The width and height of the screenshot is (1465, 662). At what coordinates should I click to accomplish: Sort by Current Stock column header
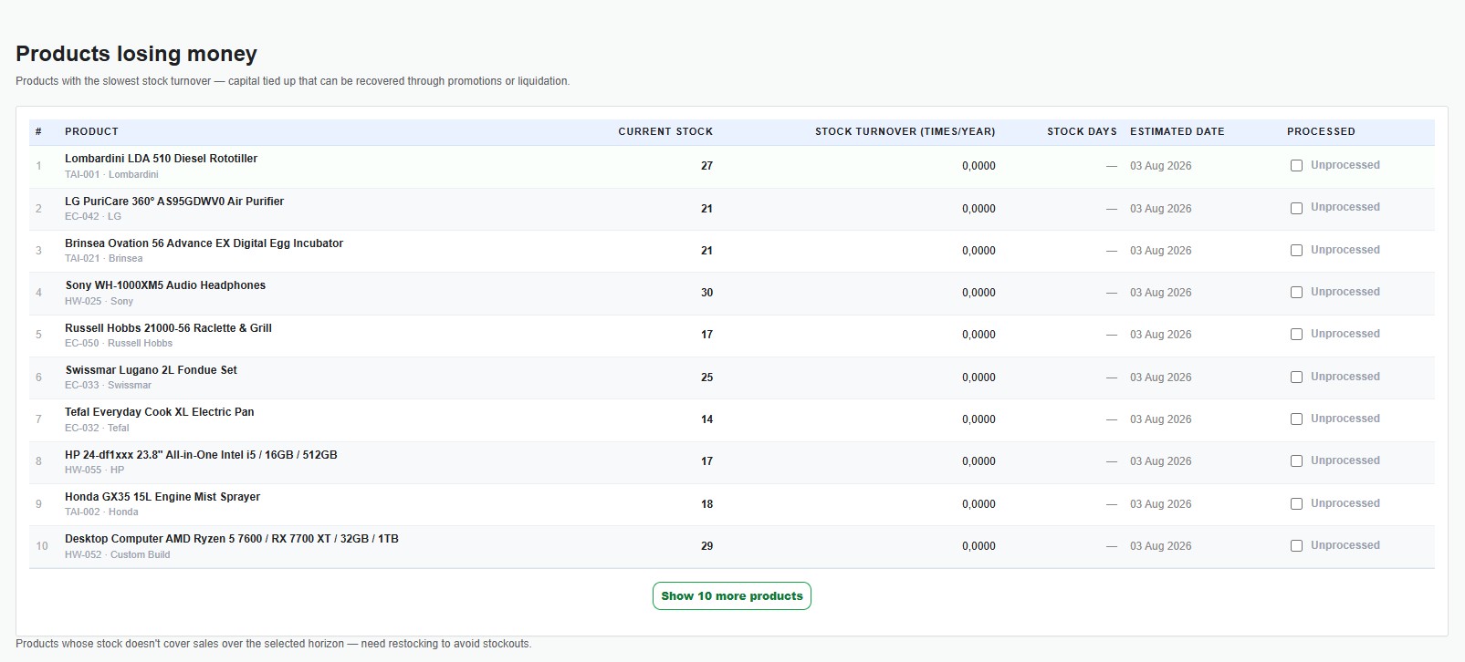[x=665, y=131]
